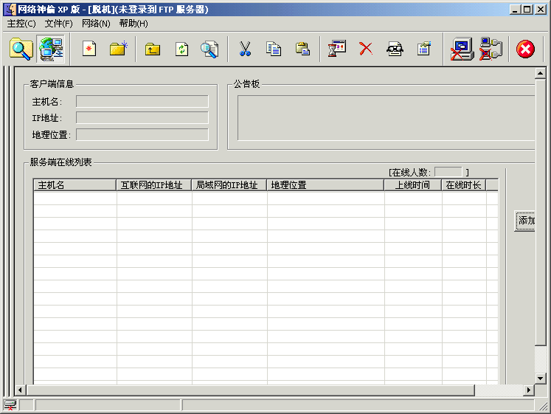Create a new file with toolbar icon
The image size is (551, 414).
pyautogui.click(x=89, y=49)
